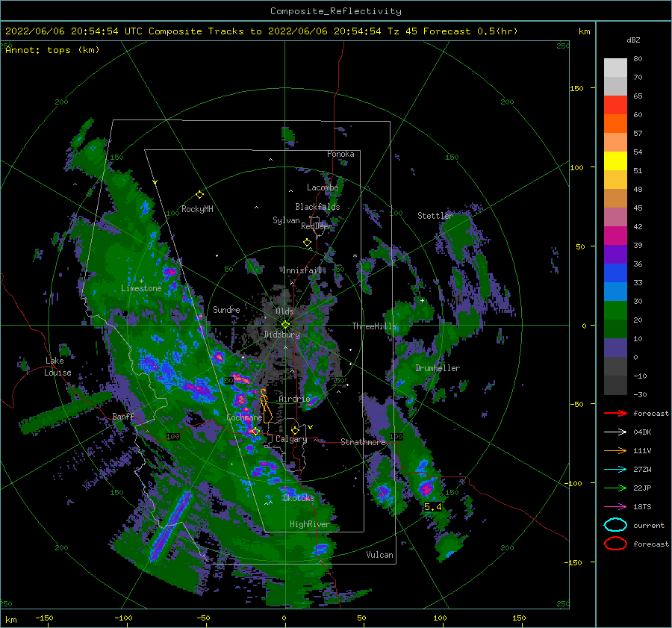Click the red forecast arrow in legend
The image size is (672, 628).
[615, 413]
